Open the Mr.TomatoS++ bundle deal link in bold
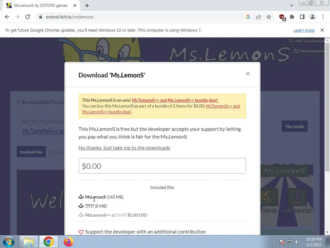The width and height of the screenshot is (330, 248). (x=175, y=100)
